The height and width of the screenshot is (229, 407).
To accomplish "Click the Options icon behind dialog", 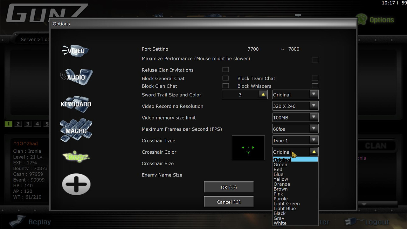I will (361, 20).
